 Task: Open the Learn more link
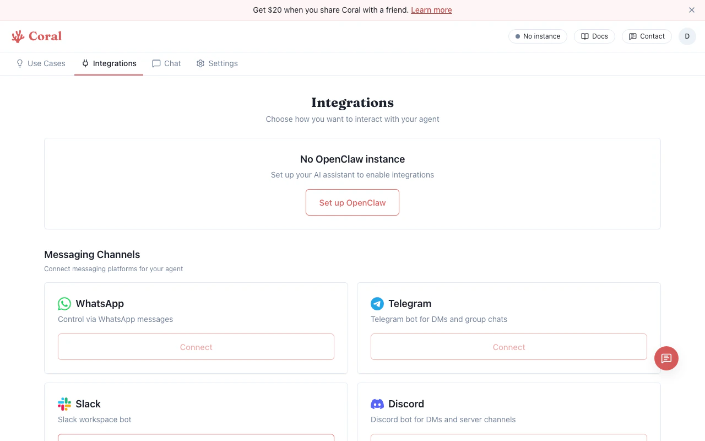(x=431, y=10)
